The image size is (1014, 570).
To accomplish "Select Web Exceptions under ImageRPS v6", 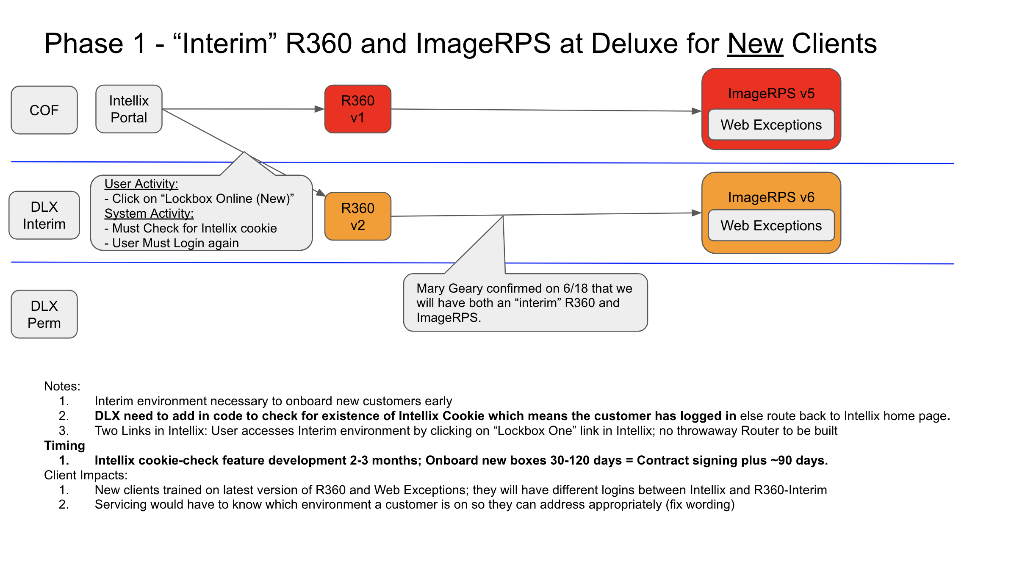I will [771, 226].
